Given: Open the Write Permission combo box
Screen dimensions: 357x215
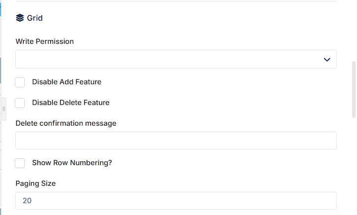Looking at the screenshot, I should coord(176,59).
